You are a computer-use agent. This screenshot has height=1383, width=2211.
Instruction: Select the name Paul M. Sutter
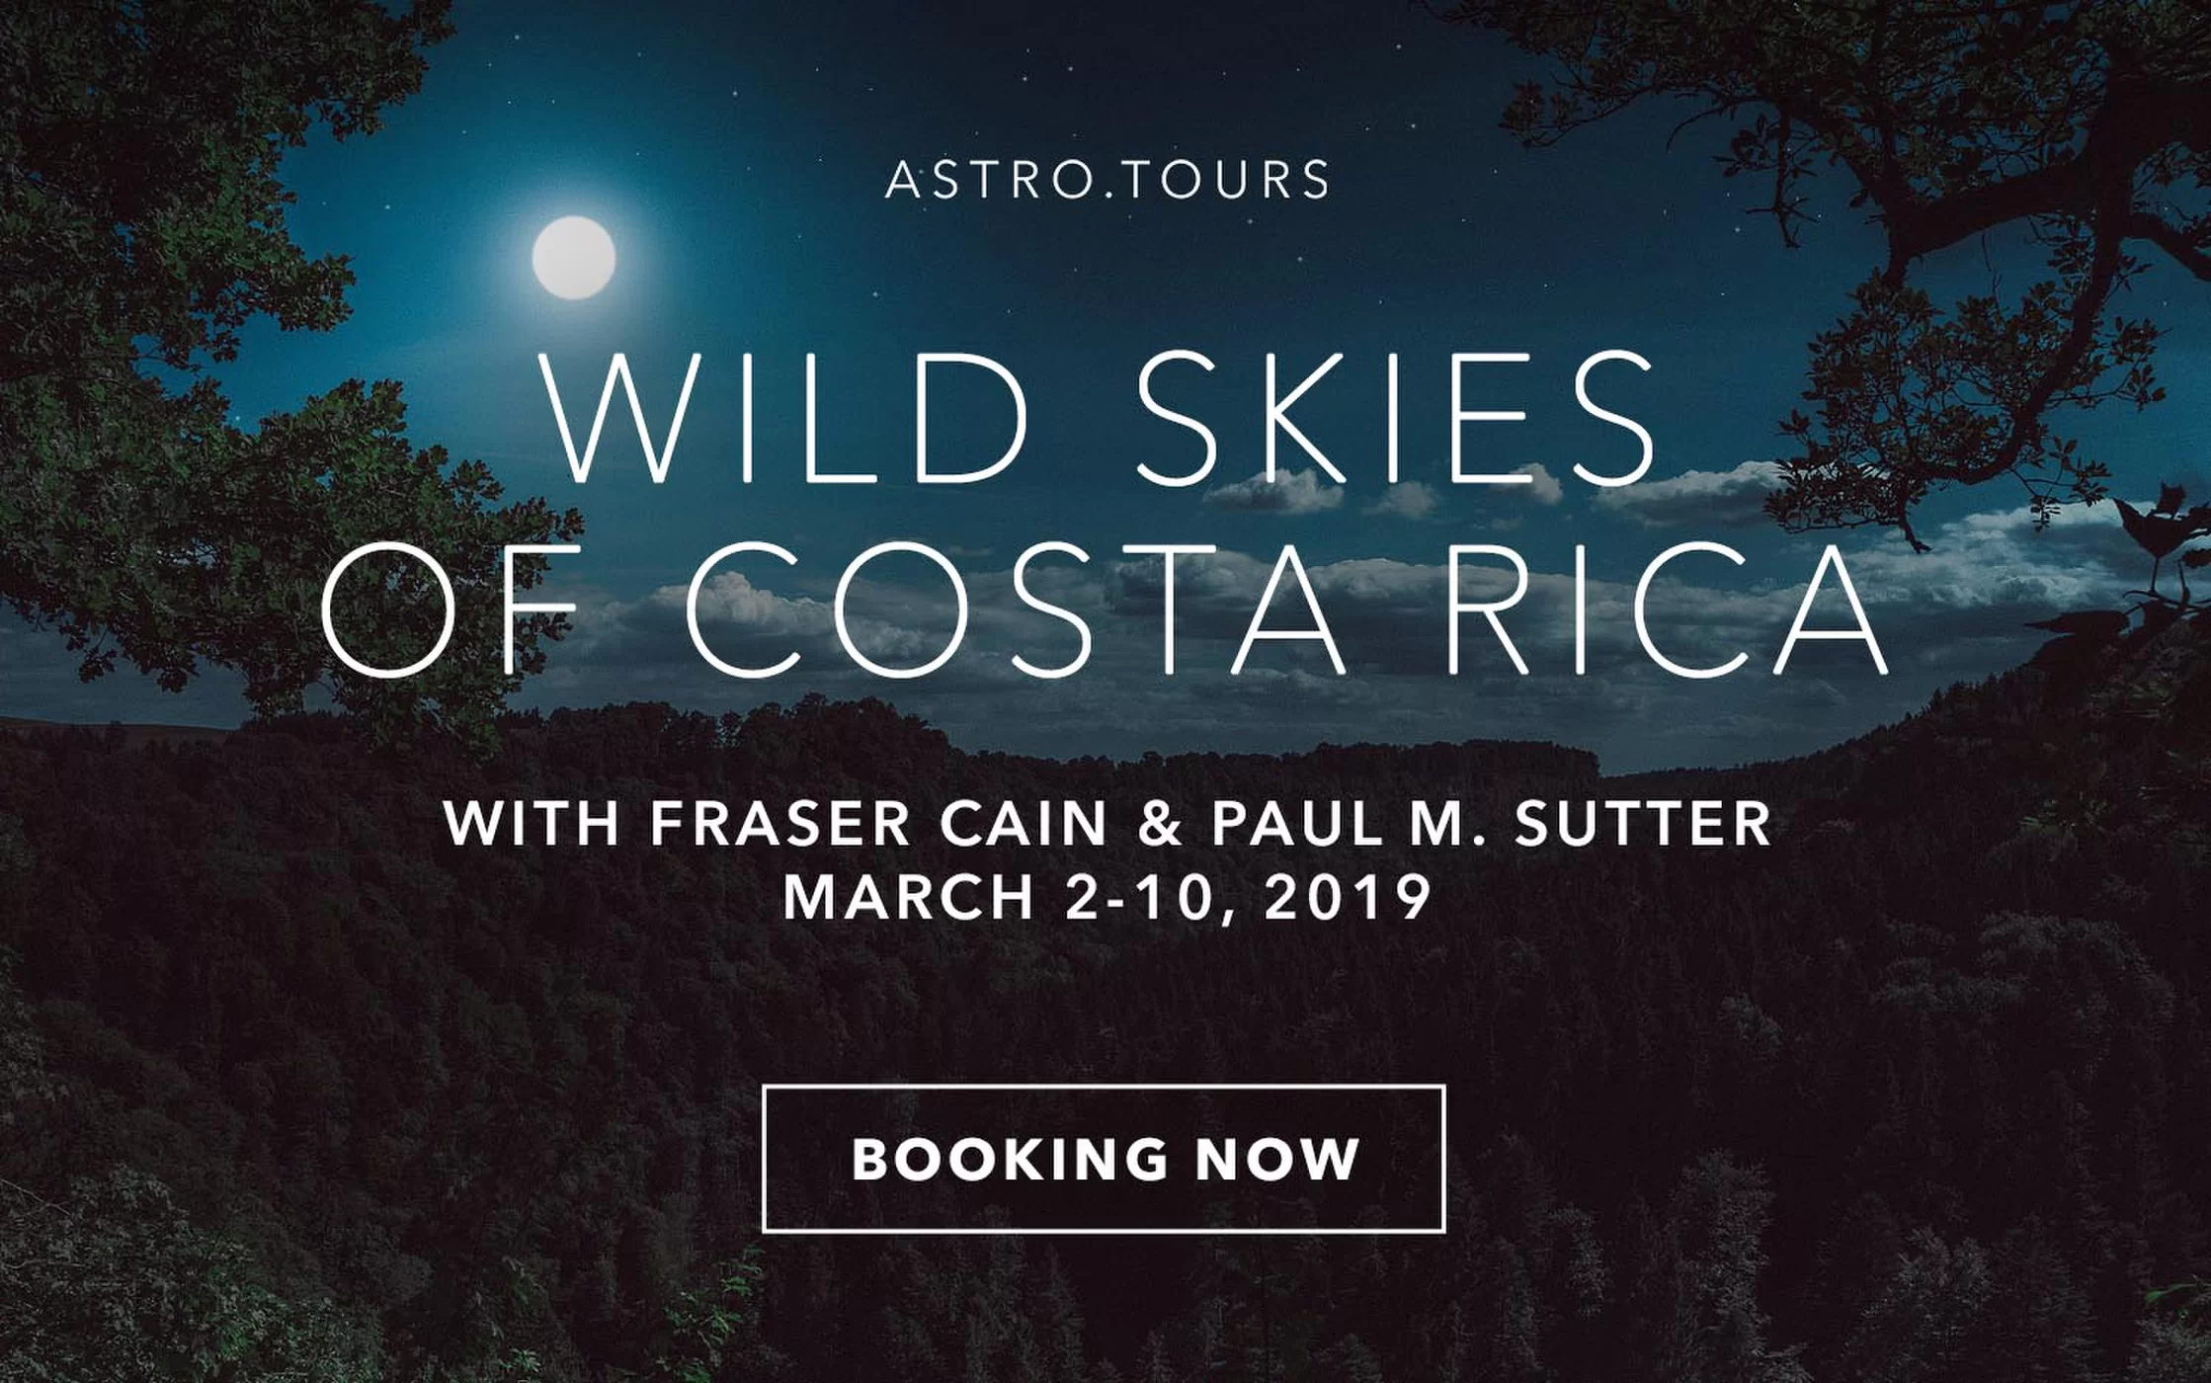click(1492, 823)
